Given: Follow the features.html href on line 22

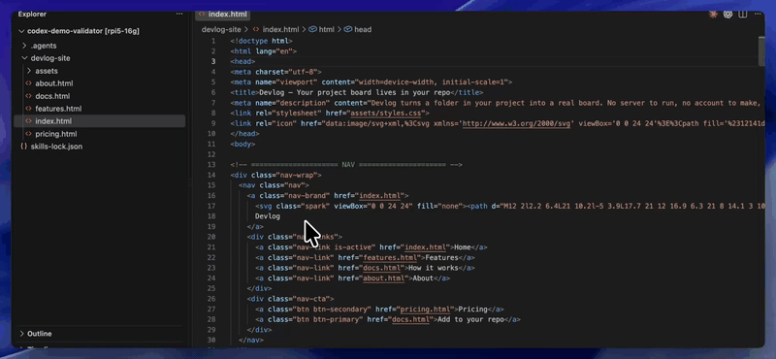Looking at the screenshot, I should click(389, 257).
